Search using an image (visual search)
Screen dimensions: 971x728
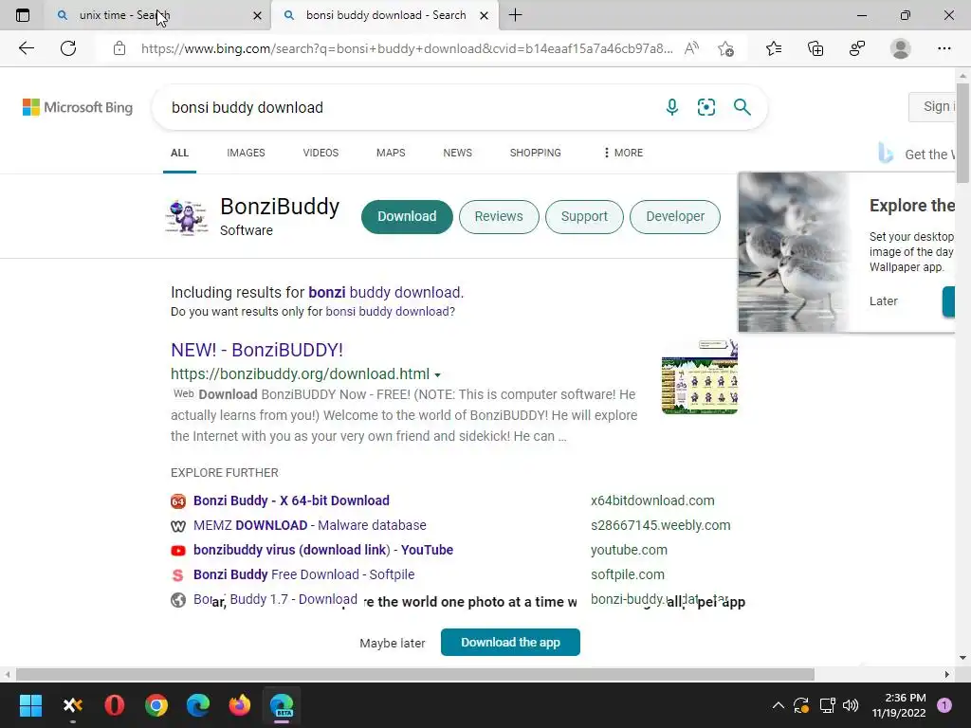[x=705, y=107]
